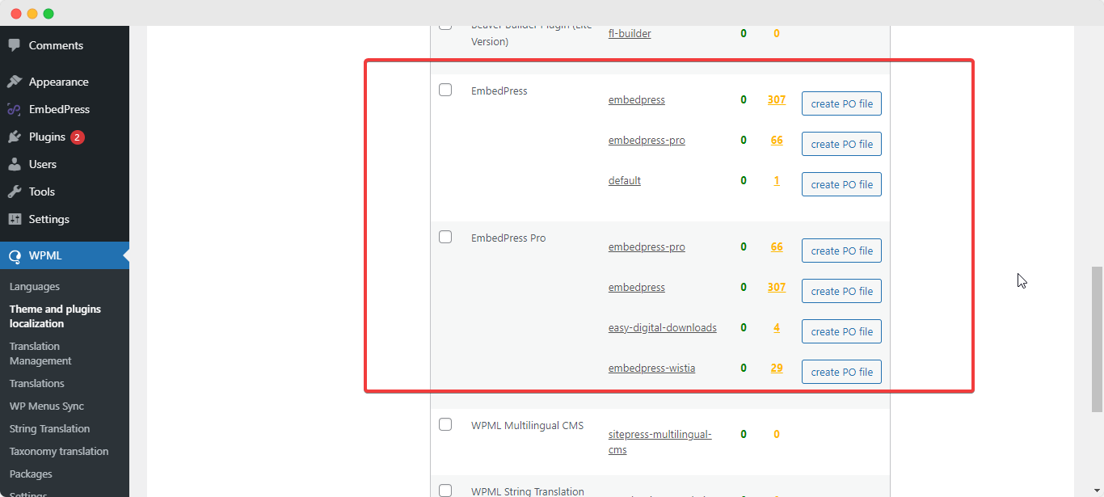Go to WPML Languages submenu
1104x497 pixels.
pos(35,287)
